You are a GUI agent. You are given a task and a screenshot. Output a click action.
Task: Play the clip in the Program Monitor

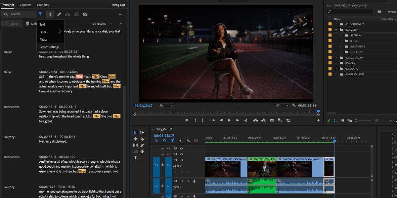tap(229, 120)
